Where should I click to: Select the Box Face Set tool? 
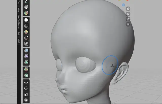coord(26,31)
